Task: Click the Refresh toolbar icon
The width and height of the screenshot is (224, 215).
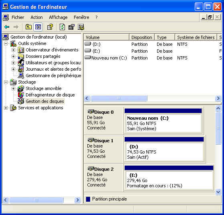Action: (x=62, y=27)
